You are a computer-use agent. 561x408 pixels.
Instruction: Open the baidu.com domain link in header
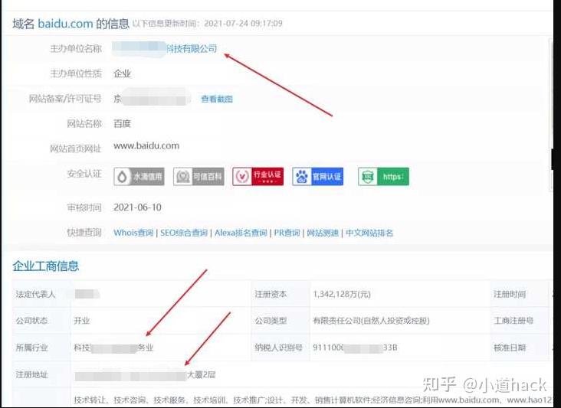65,24
